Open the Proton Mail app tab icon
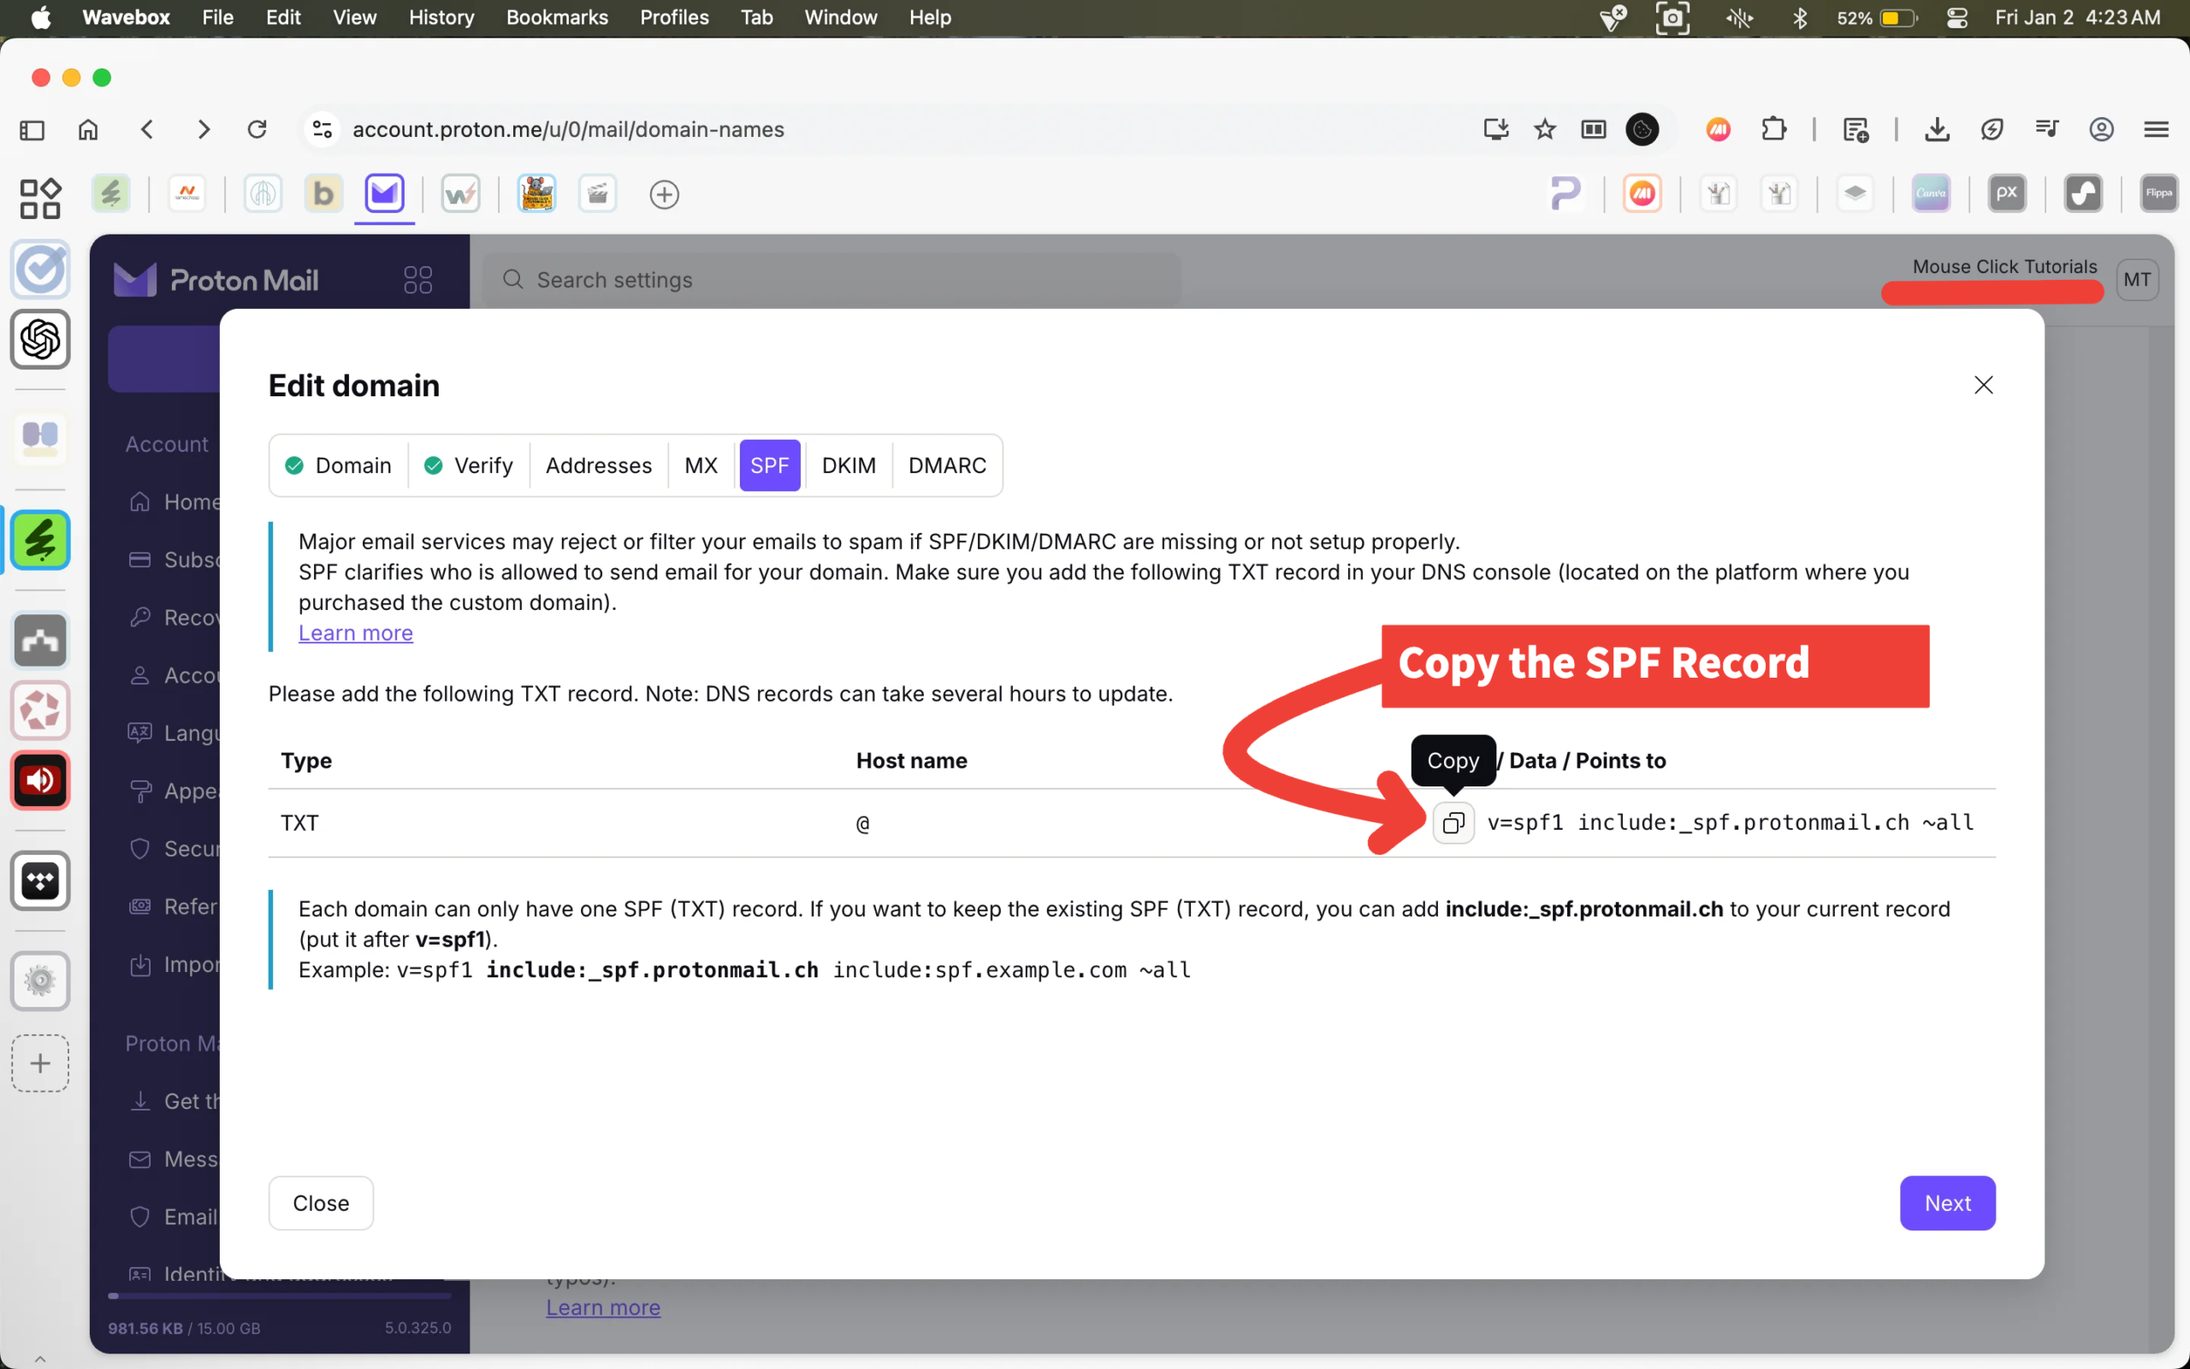The image size is (2190, 1369). [385, 193]
